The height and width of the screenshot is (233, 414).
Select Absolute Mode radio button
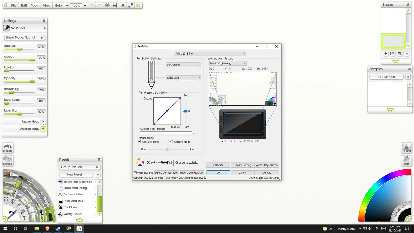click(x=140, y=142)
